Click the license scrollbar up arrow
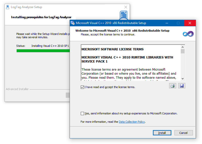The image size is (202, 144). (183, 47)
